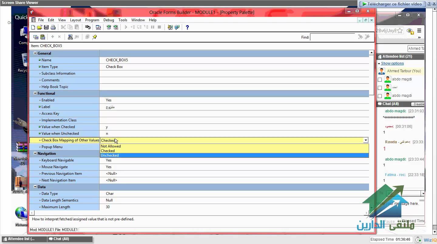This screenshot has height=244, width=437.
Task: Click the debugger Step Into icon
Action: click(133, 27)
